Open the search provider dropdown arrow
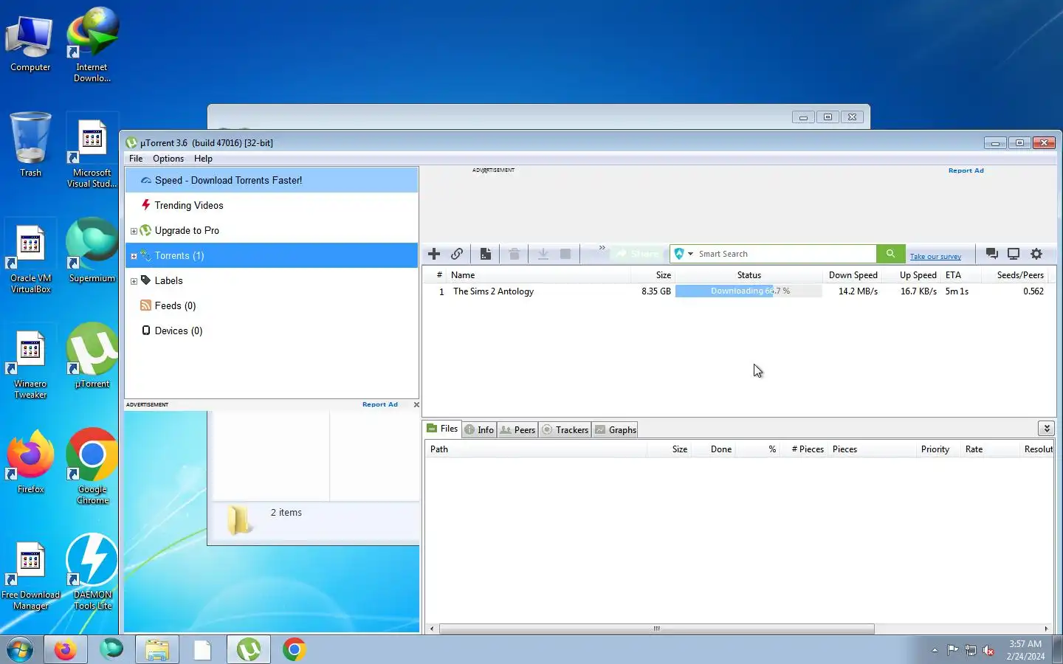Screen dimensions: 1063x664 point(691,254)
